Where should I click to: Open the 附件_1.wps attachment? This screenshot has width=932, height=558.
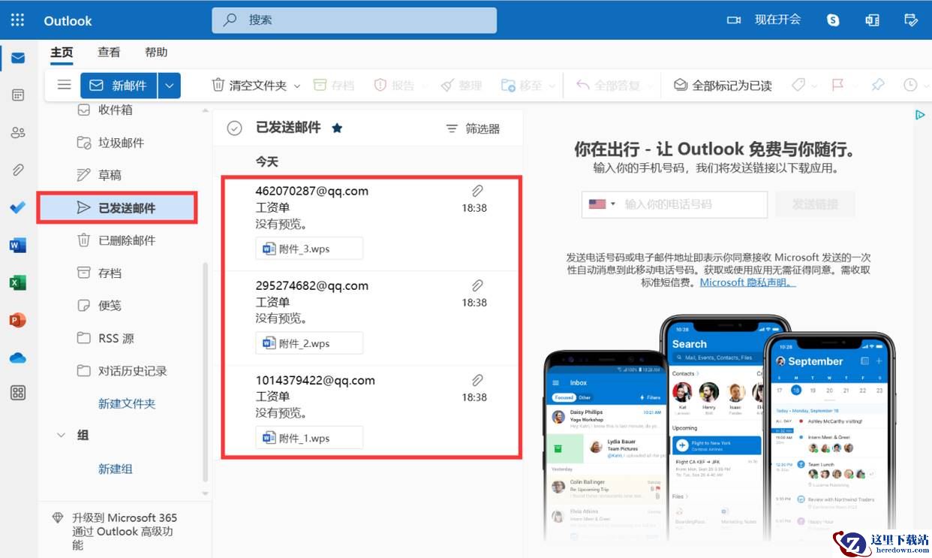[309, 438]
